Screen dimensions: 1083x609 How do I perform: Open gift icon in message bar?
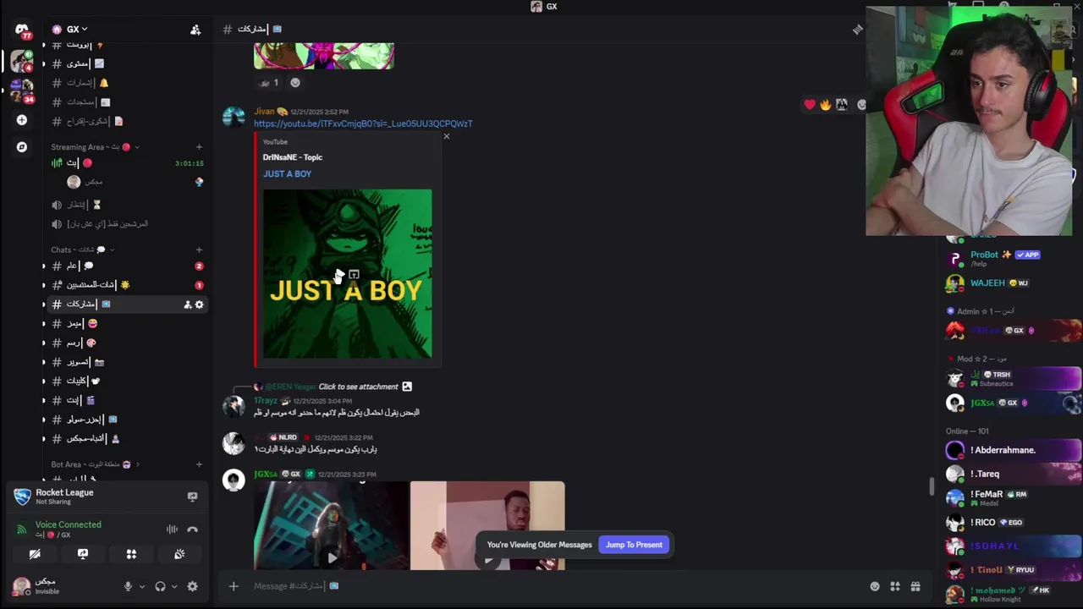point(915,586)
